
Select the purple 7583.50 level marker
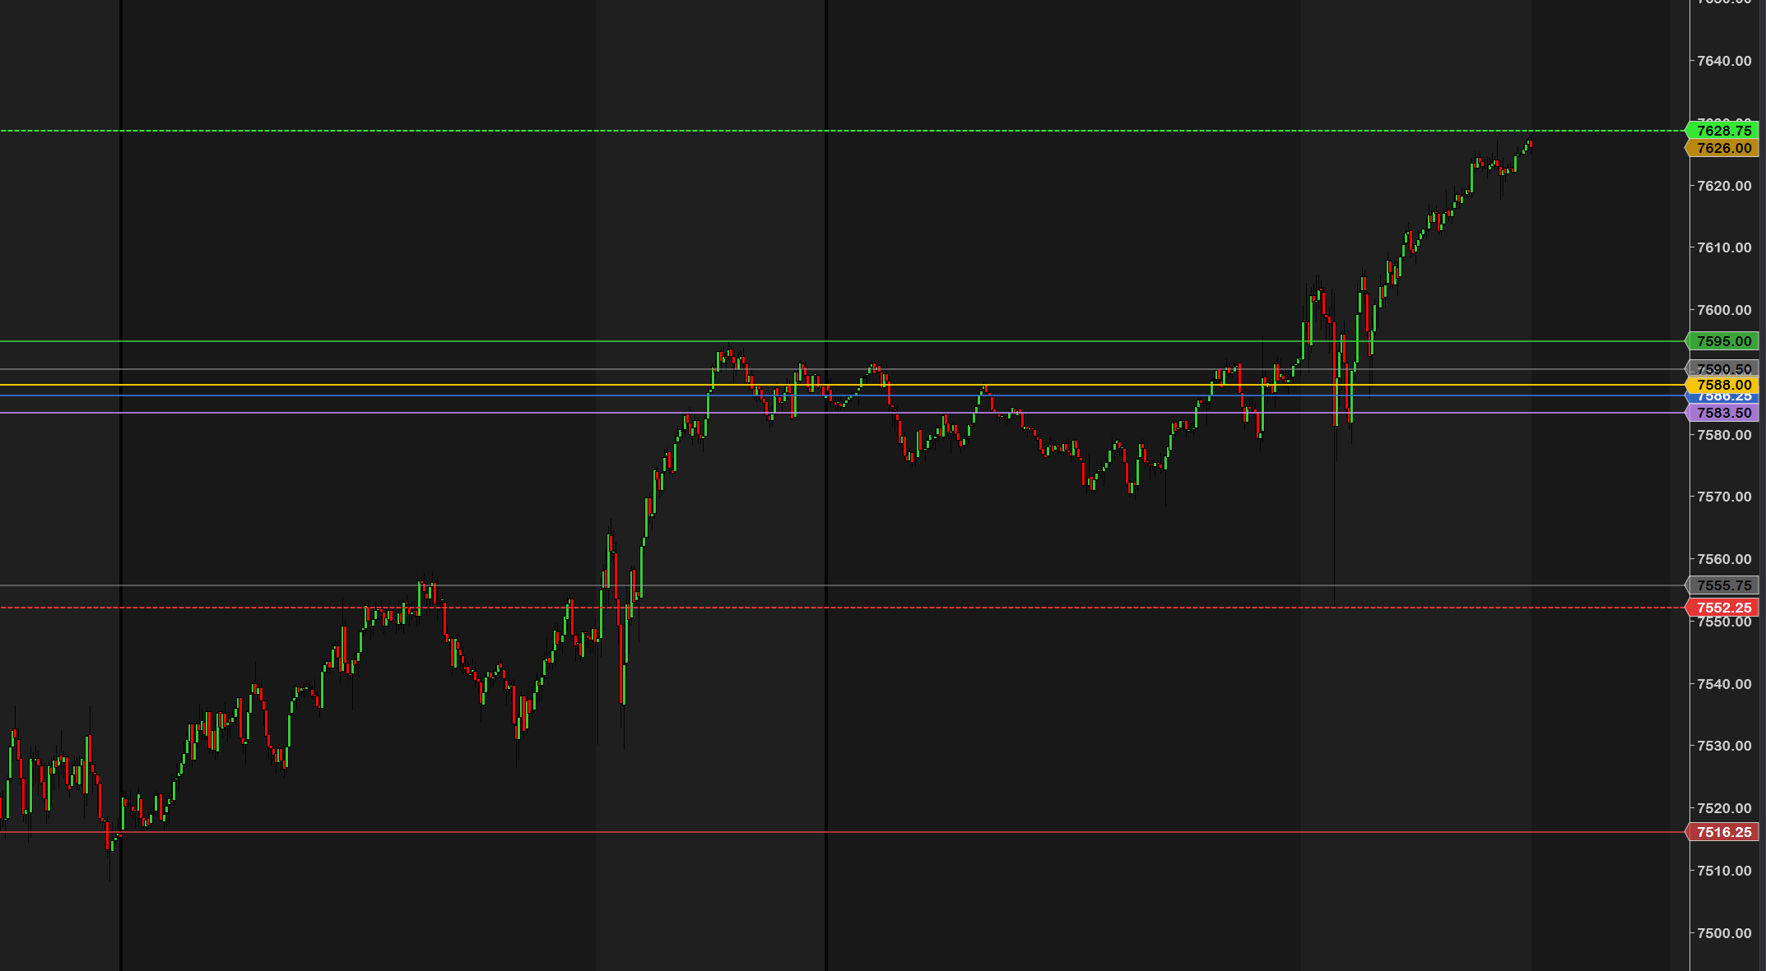[x=1722, y=413]
